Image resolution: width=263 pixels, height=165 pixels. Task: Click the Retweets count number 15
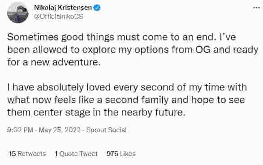point(13,154)
